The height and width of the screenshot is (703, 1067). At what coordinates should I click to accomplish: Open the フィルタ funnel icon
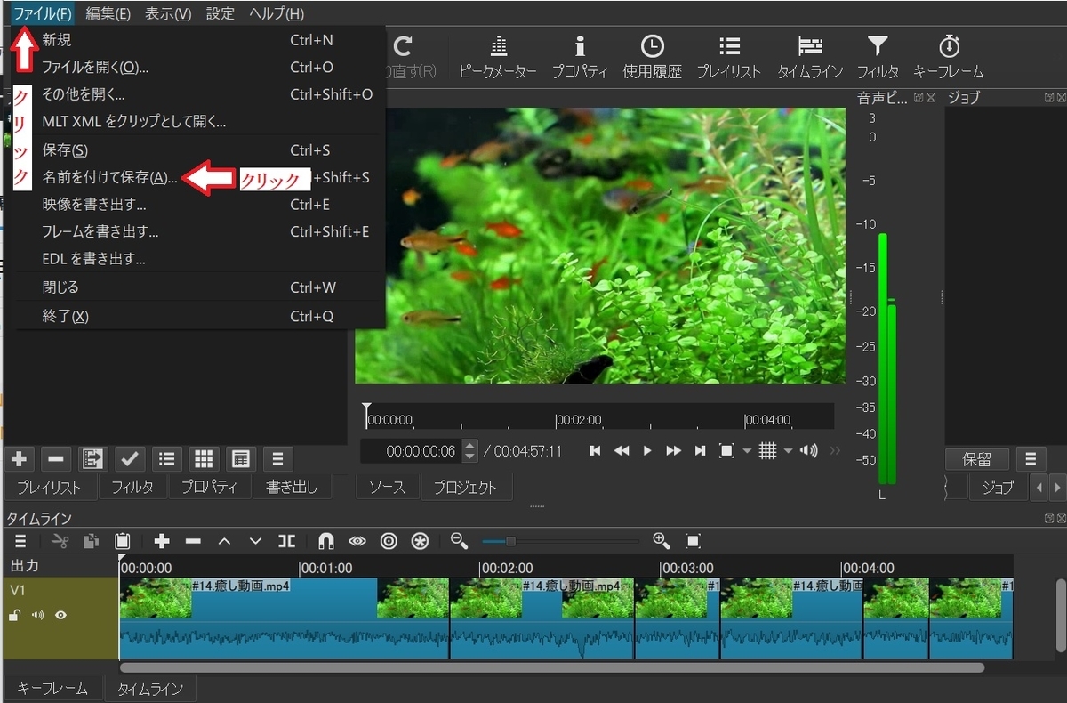(878, 58)
